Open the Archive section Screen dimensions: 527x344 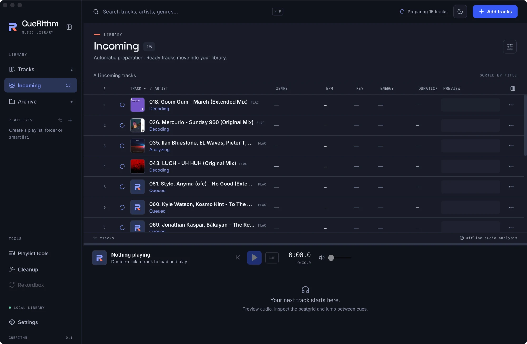pos(41,101)
